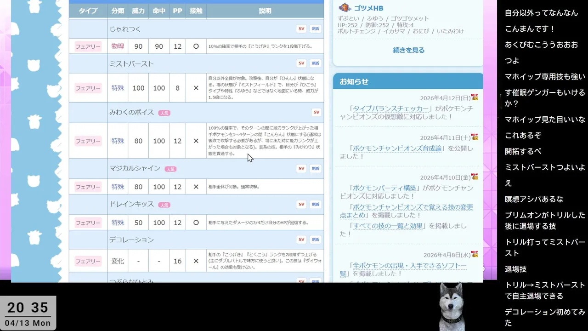Click the date 04/13 Mon on the clock
The height and width of the screenshot is (331, 588).
click(28, 323)
